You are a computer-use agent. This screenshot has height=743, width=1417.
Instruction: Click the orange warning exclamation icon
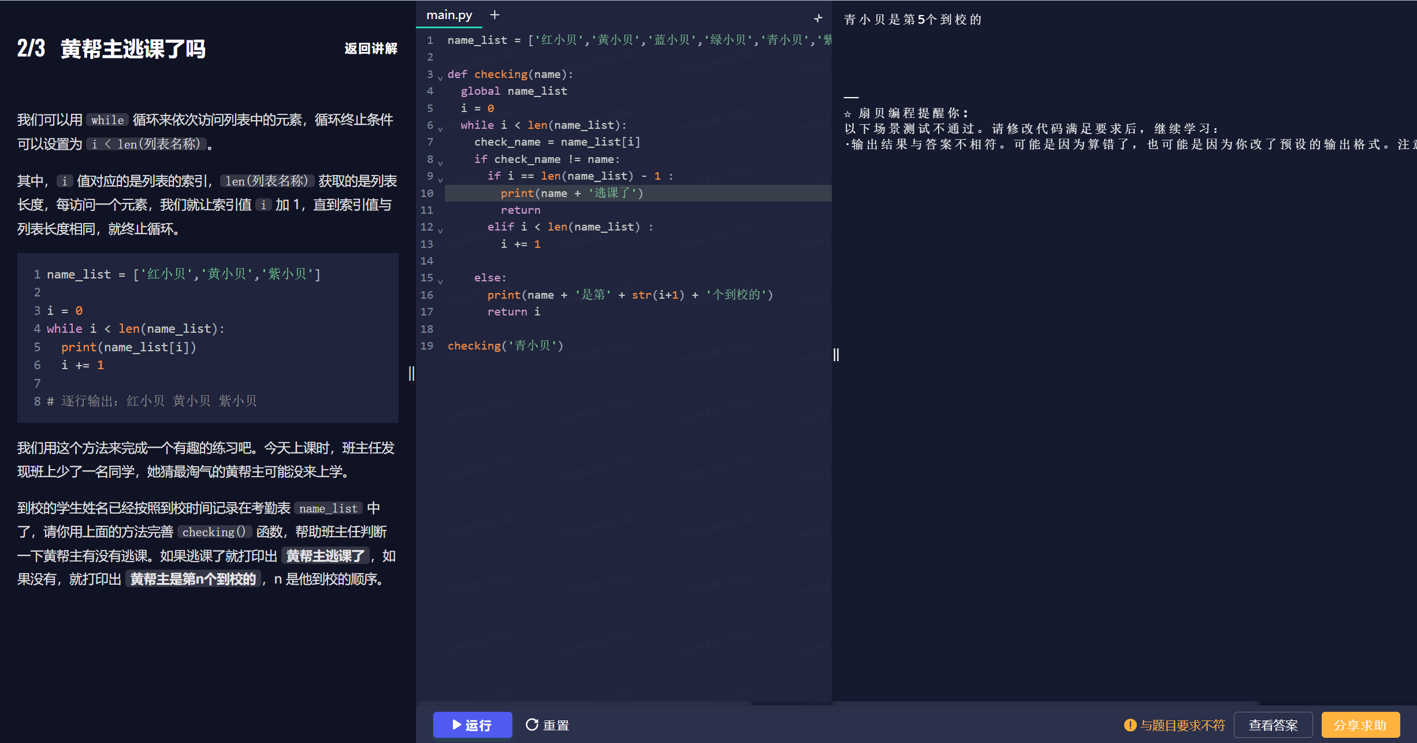tap(1130, 725)
